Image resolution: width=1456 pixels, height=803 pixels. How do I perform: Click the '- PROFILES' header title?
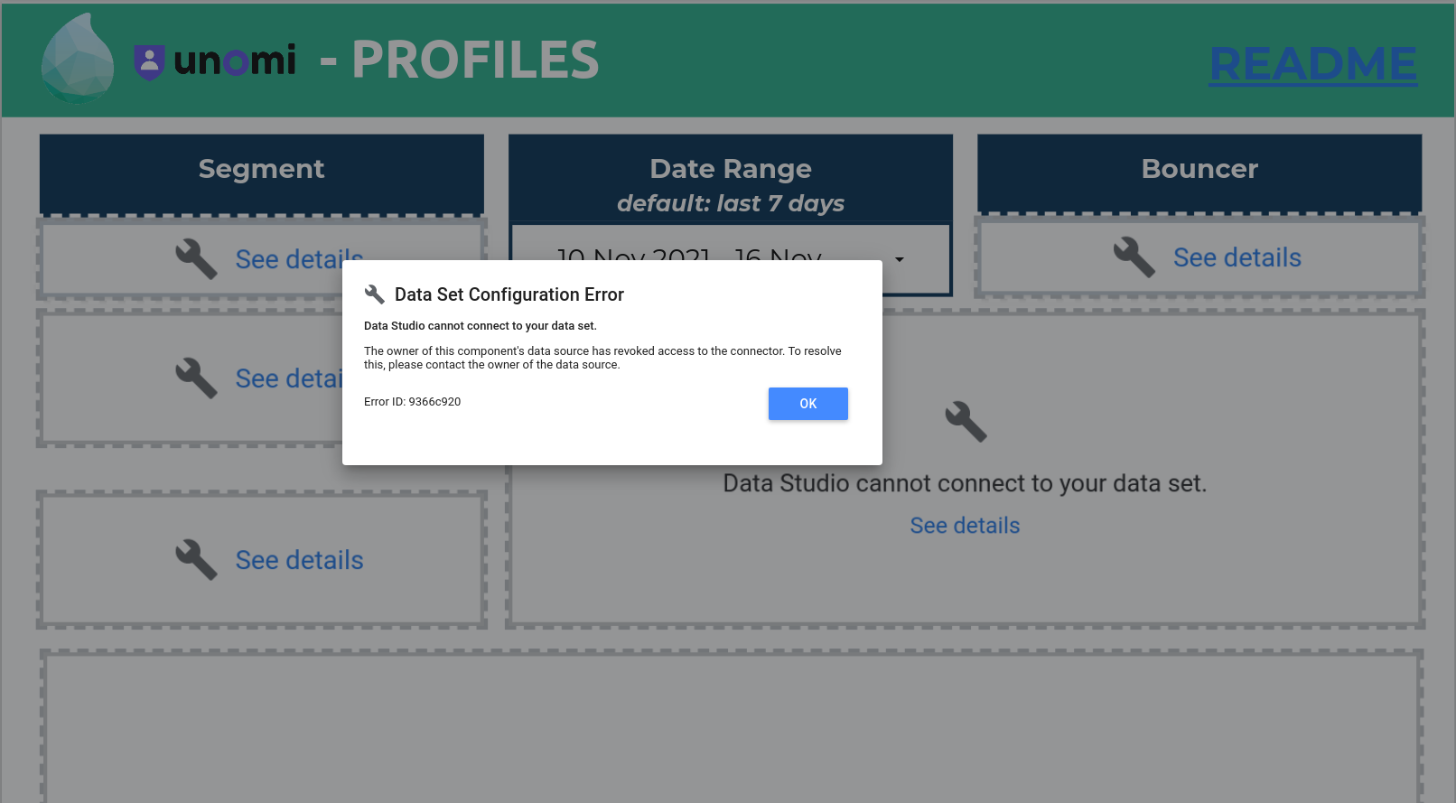coord(460,60)
